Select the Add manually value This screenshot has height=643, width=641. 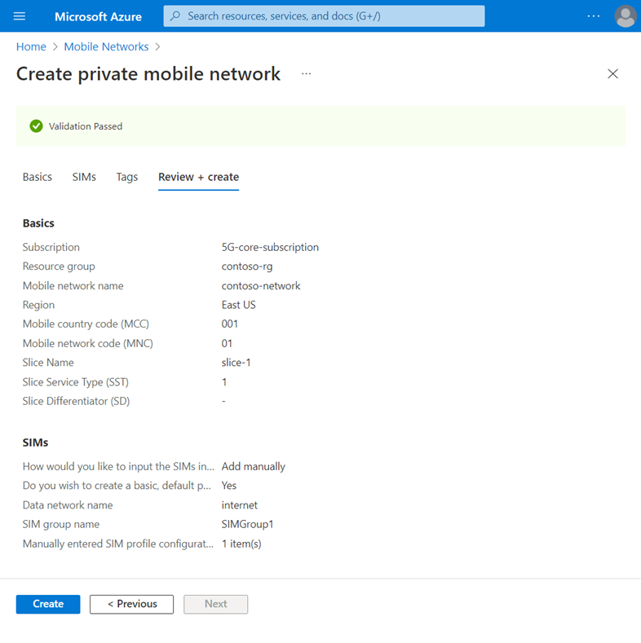coord(253,467)
